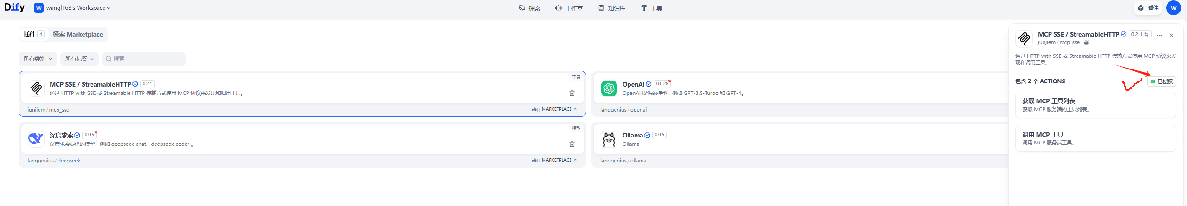Go to 工具 in top navigation
1187x206 pixels.
(x=651, y=8)
